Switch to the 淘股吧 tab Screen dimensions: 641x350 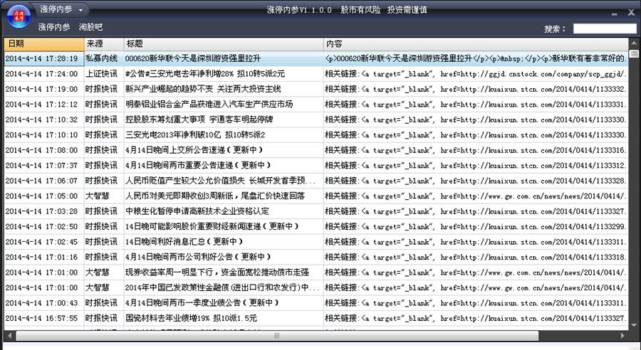[x=90, y=27]
